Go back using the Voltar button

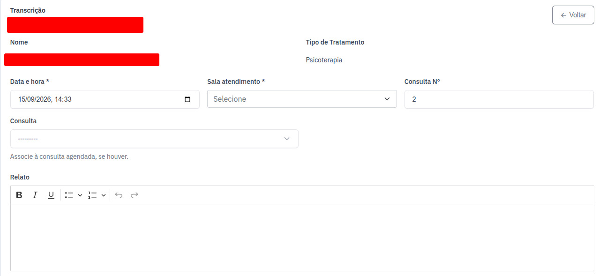(x=573, y=15)
